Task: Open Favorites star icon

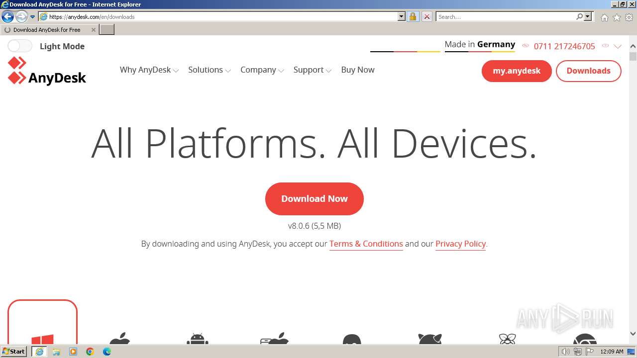Action: 617,17
